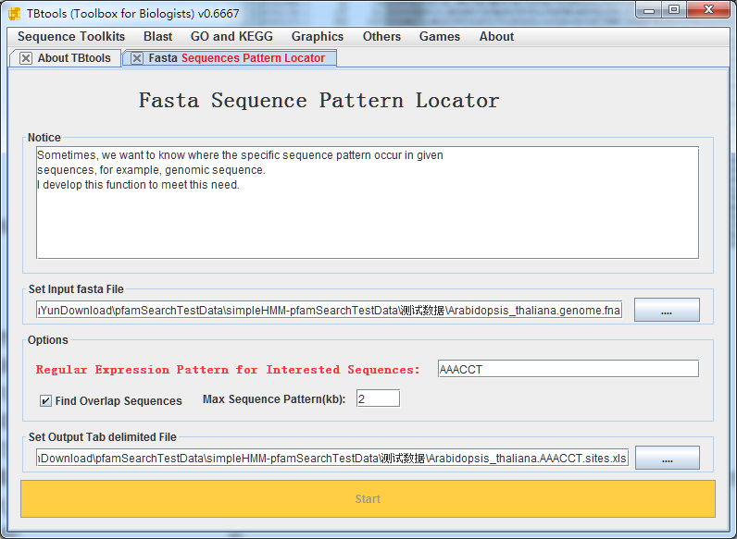
Task: Click the input fasta file path field
Action: pos(329,311)
